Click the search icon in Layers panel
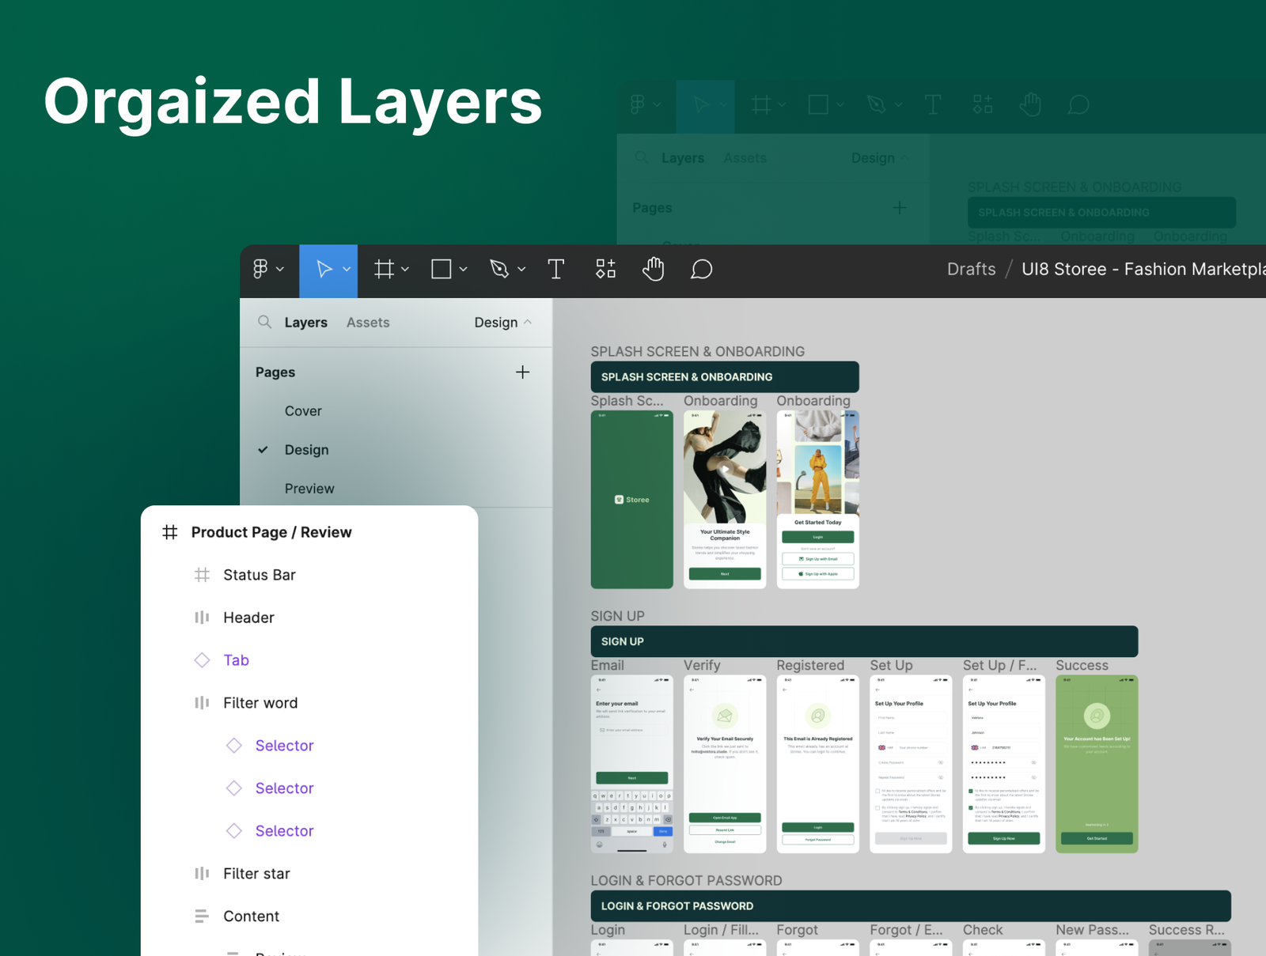Viewport: 1266px width, 956px height. point(264,322)
